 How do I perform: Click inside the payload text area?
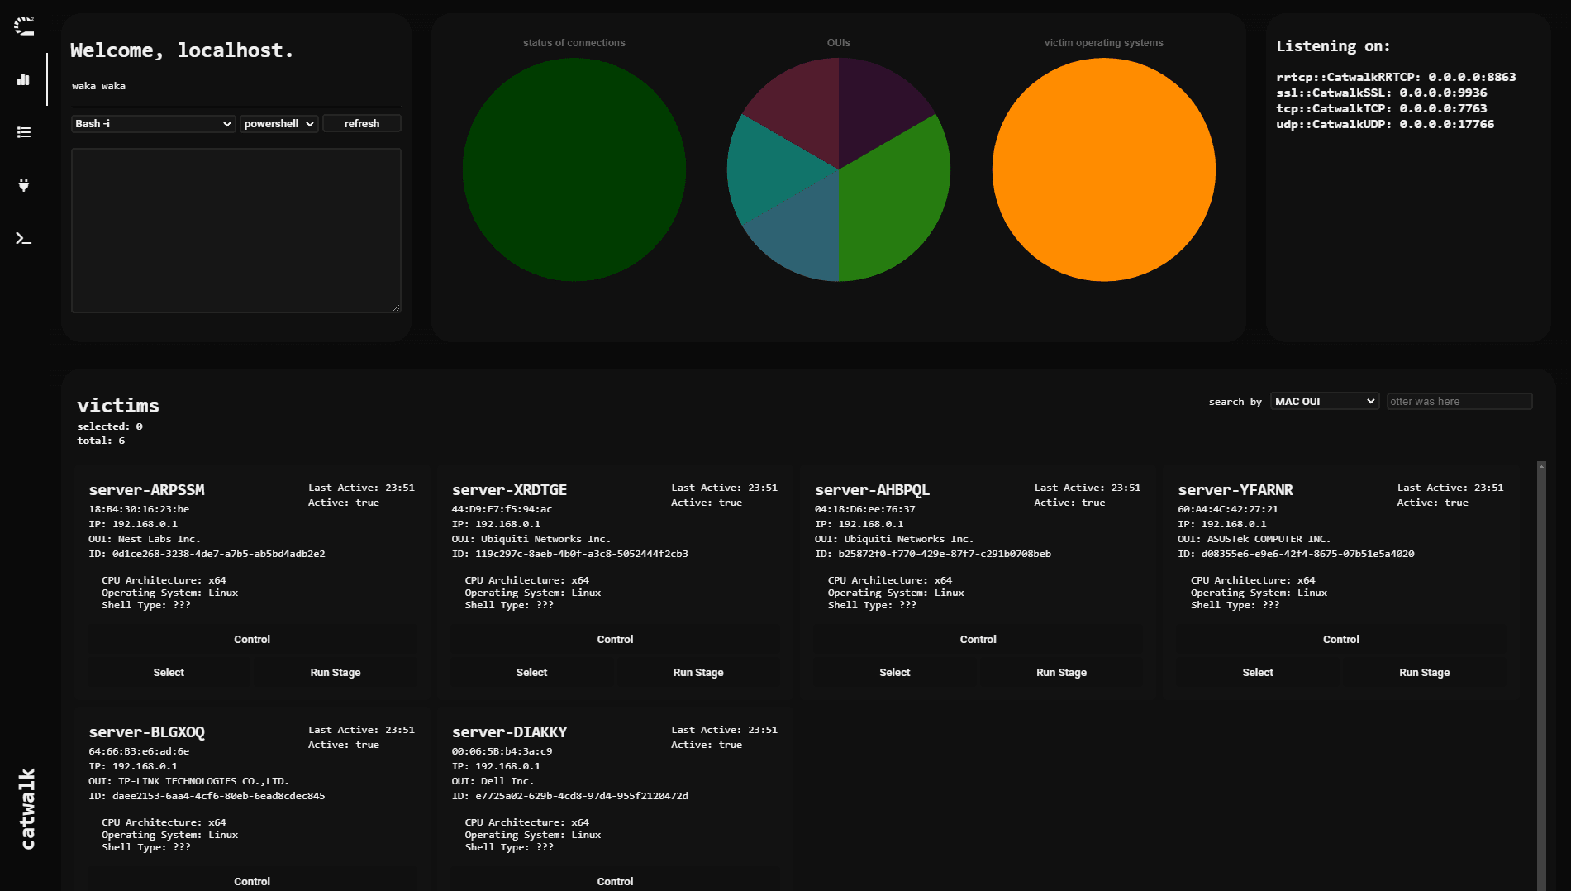236,231
